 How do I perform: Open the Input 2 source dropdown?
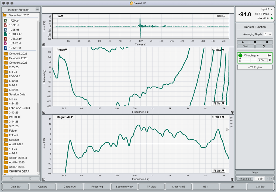click(x=272, y=10)
